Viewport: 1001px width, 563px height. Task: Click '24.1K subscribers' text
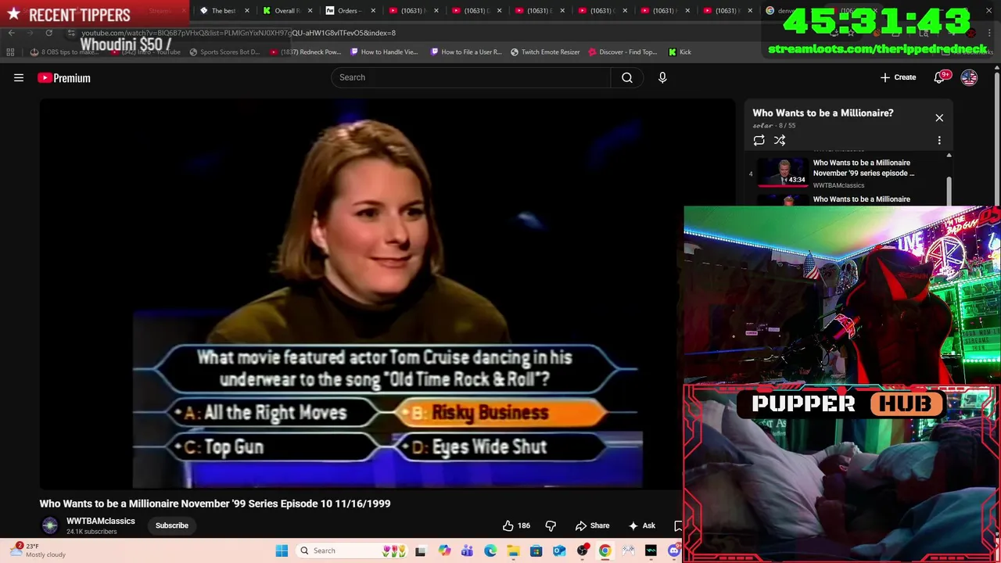point(91,532)
